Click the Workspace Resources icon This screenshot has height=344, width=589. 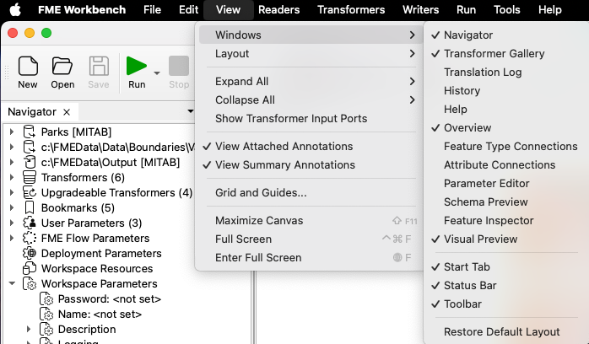pos(30,269)
